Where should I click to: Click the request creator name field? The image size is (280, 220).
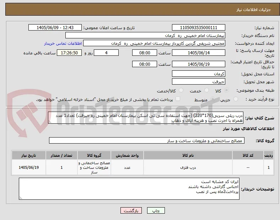pos(154,43)
